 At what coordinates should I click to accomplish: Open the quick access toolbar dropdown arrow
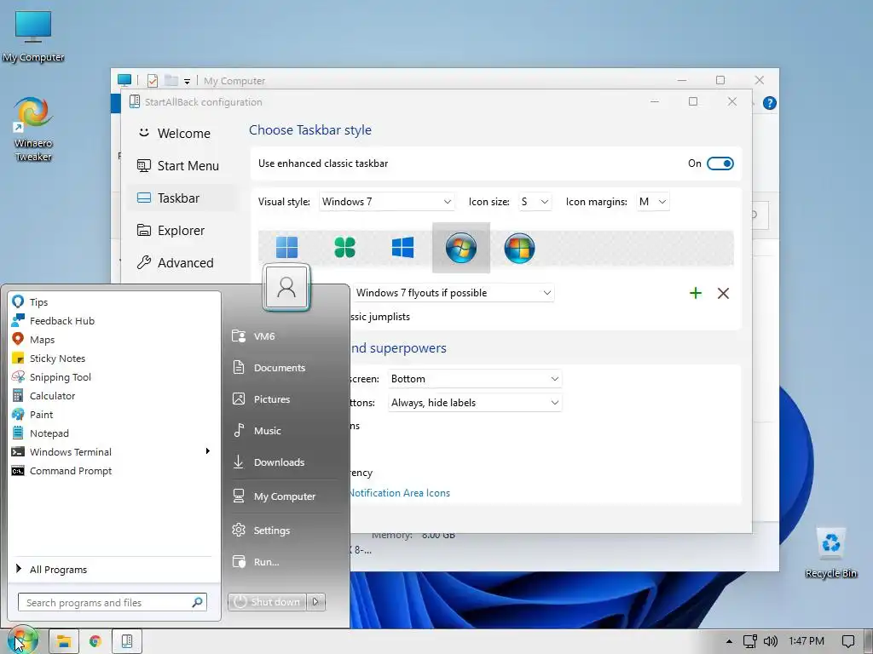pyautogui.click(x=187, y=81)
